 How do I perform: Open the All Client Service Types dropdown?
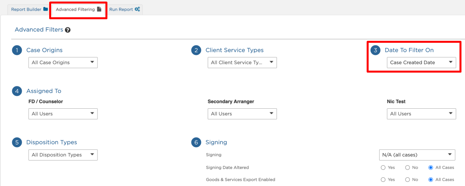pos(242,62)
